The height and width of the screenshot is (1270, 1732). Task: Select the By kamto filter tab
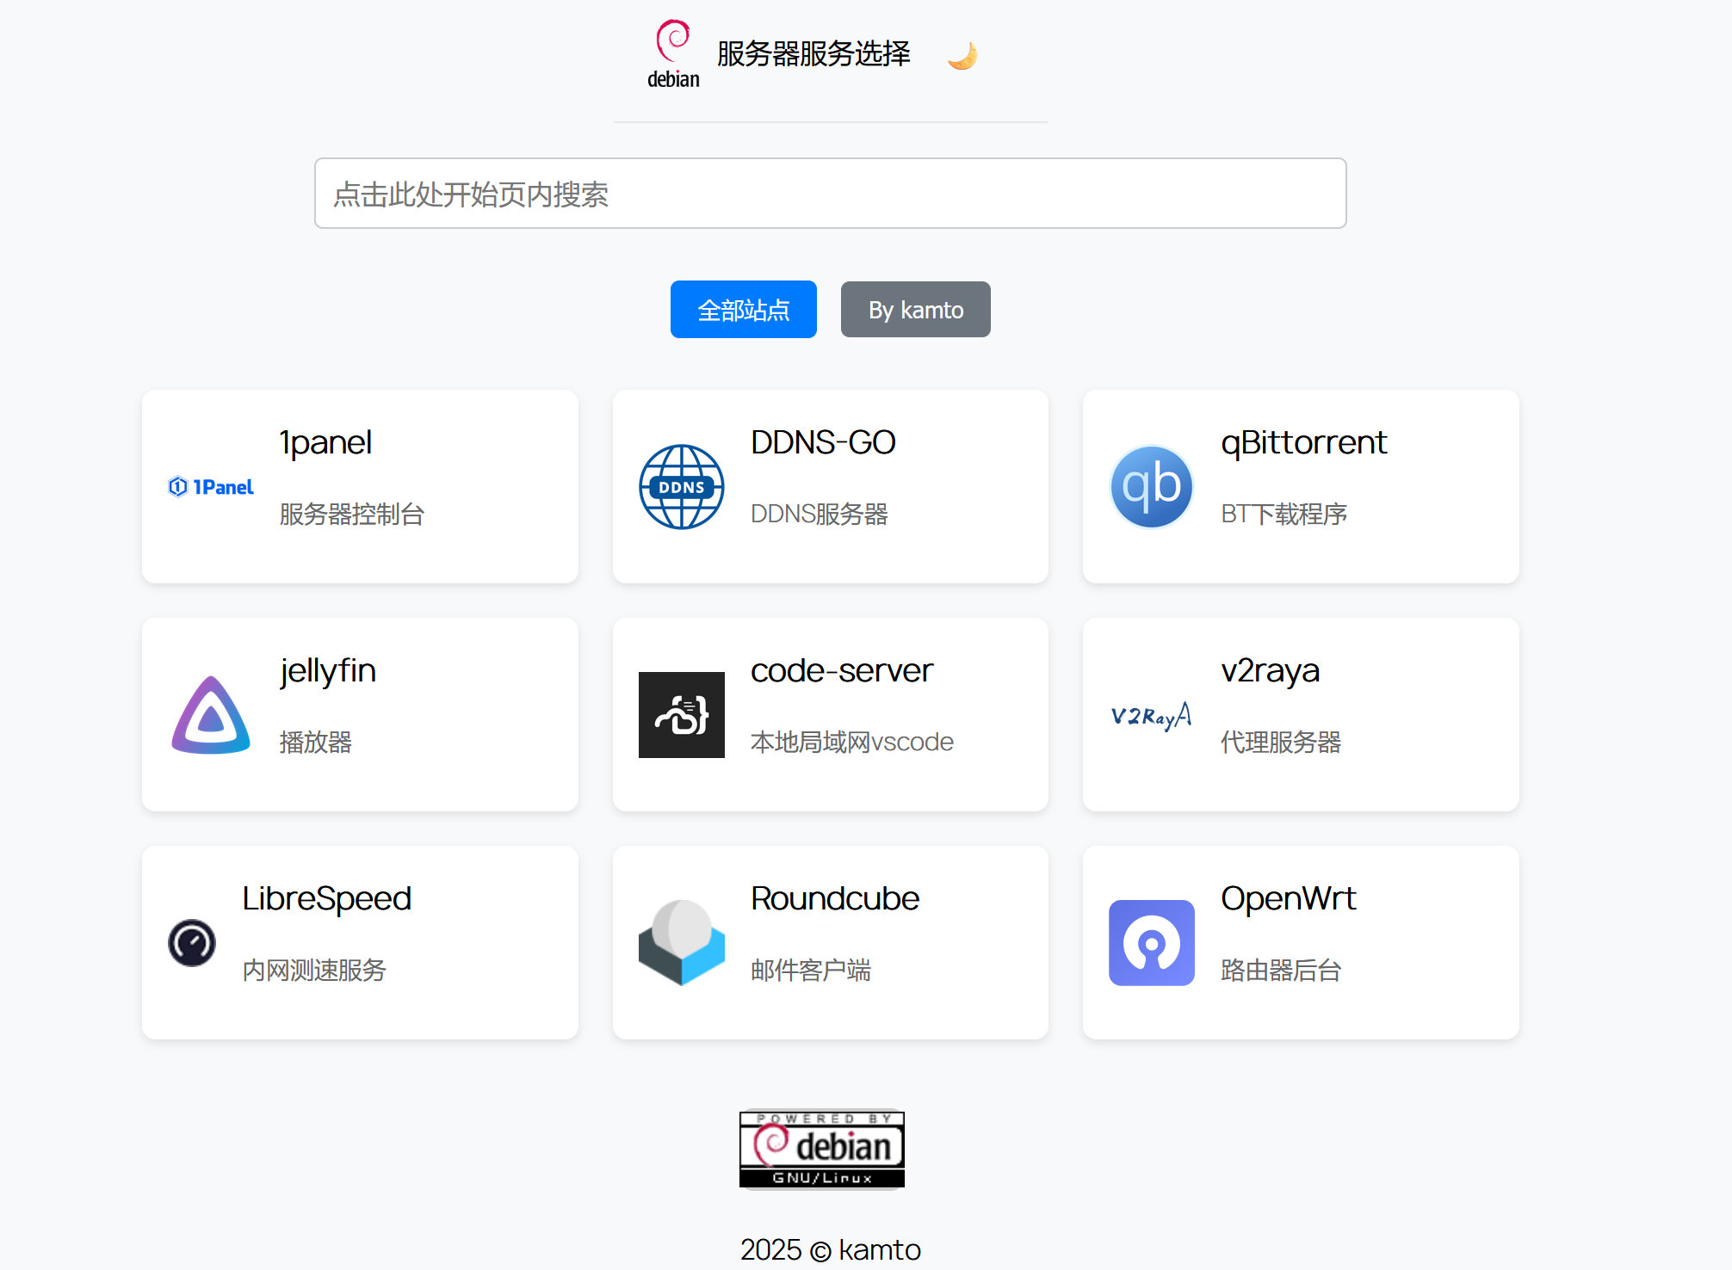point(915,310)
